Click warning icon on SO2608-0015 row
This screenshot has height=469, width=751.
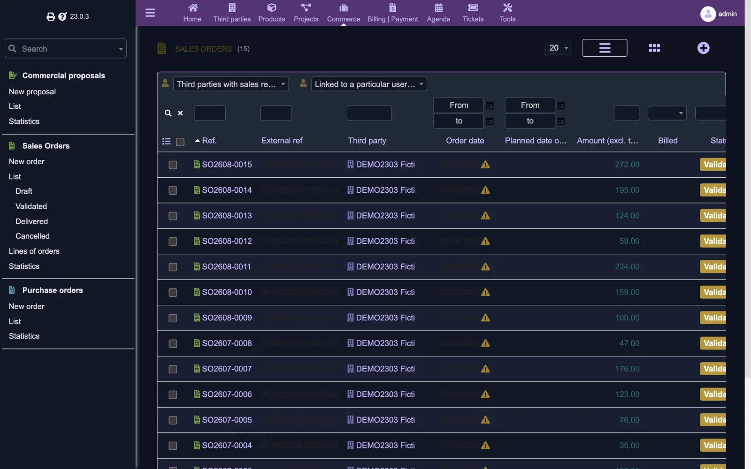(485, 165)
